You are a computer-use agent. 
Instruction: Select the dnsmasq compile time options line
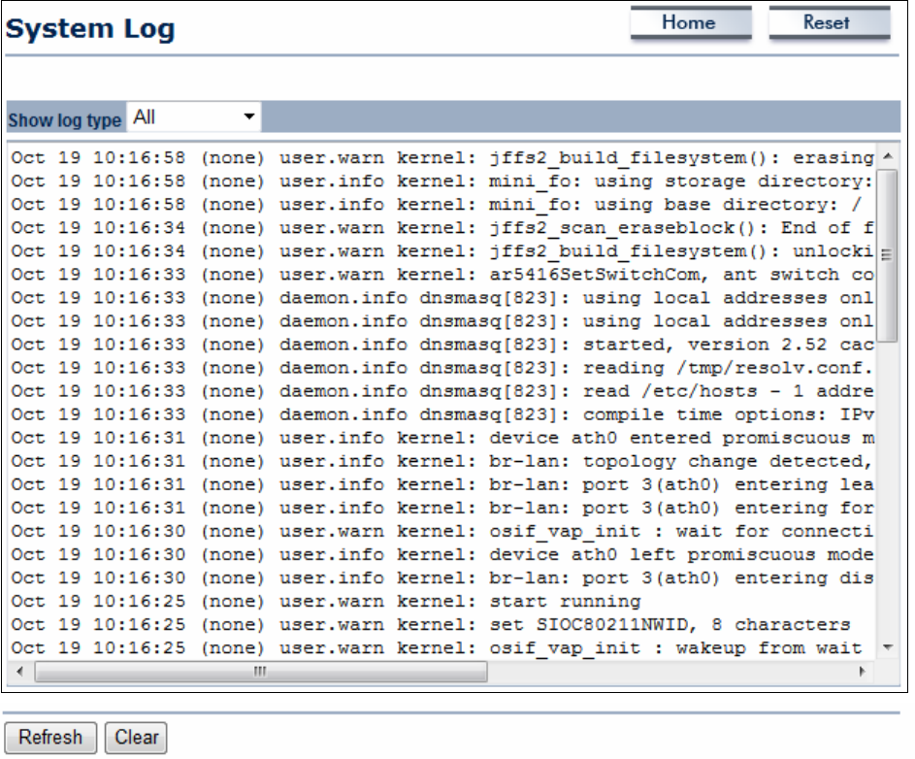click(442, 414)
